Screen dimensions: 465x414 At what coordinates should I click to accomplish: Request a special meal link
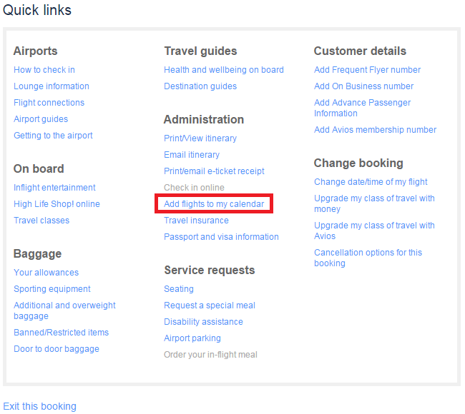[210, 306]
